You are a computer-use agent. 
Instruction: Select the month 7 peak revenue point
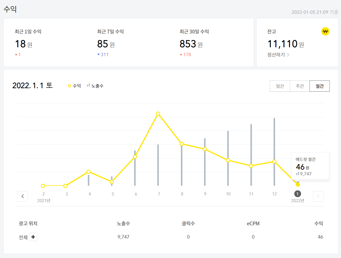(x=158, y=114)
